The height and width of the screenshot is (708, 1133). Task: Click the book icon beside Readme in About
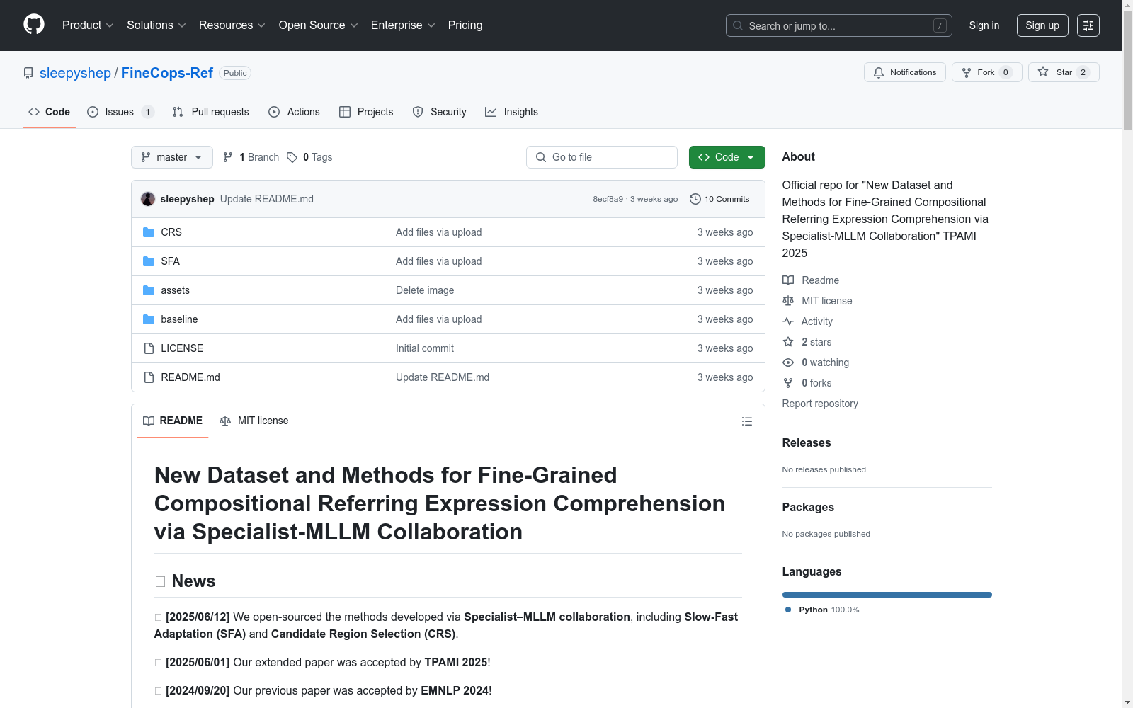pos(788,280)
